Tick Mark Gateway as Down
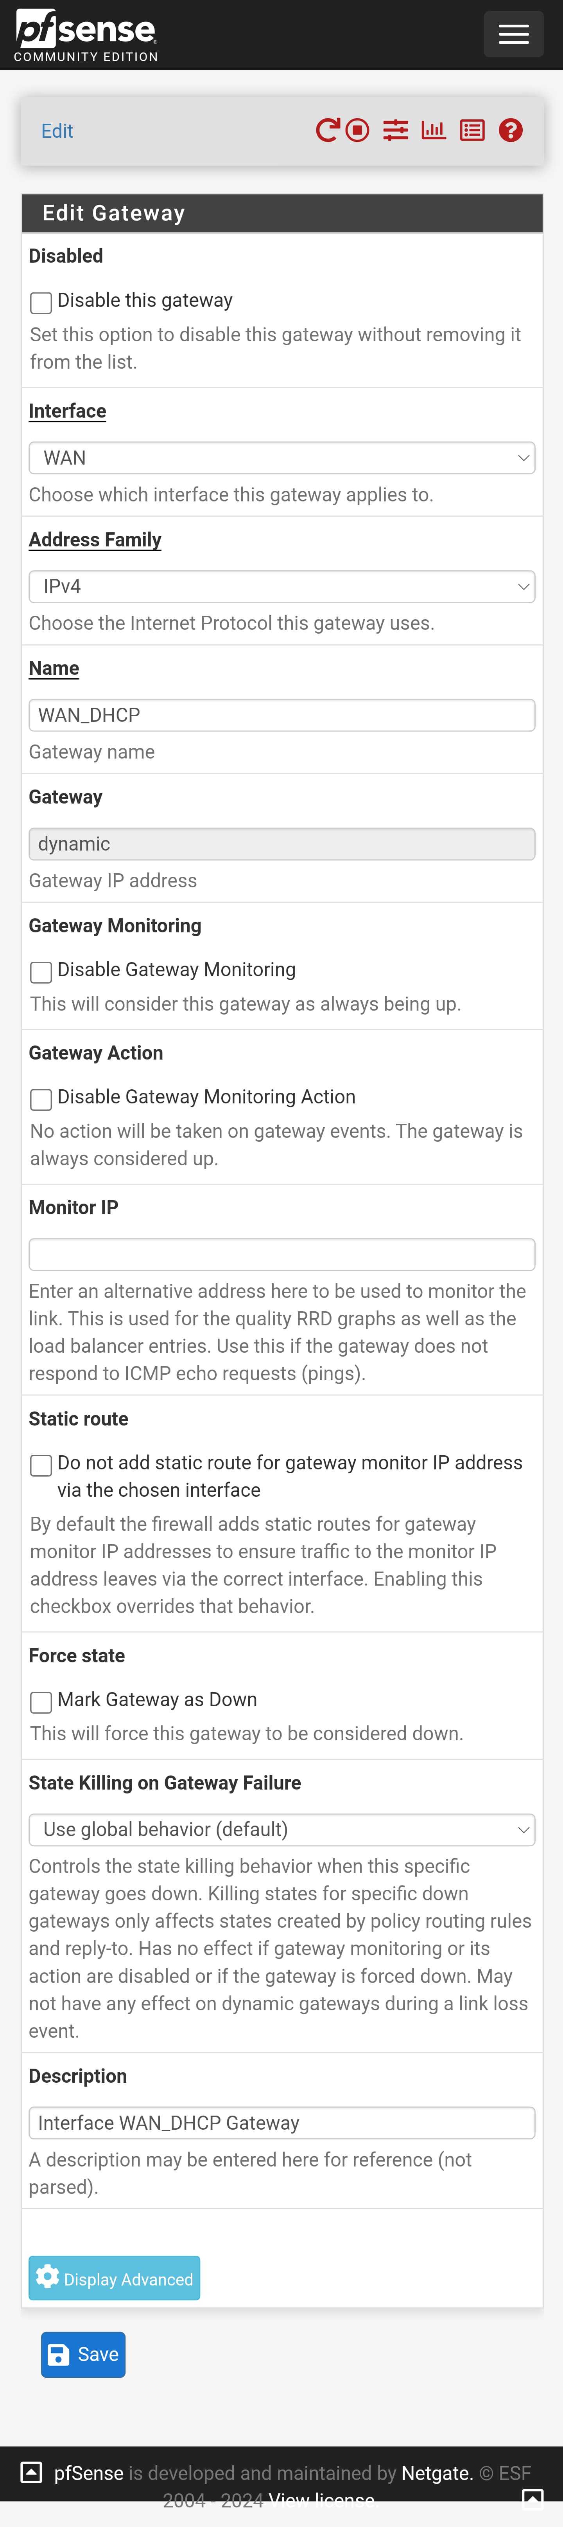Viewport: 563px width, 2527px height. click(x=41, y=1701)
